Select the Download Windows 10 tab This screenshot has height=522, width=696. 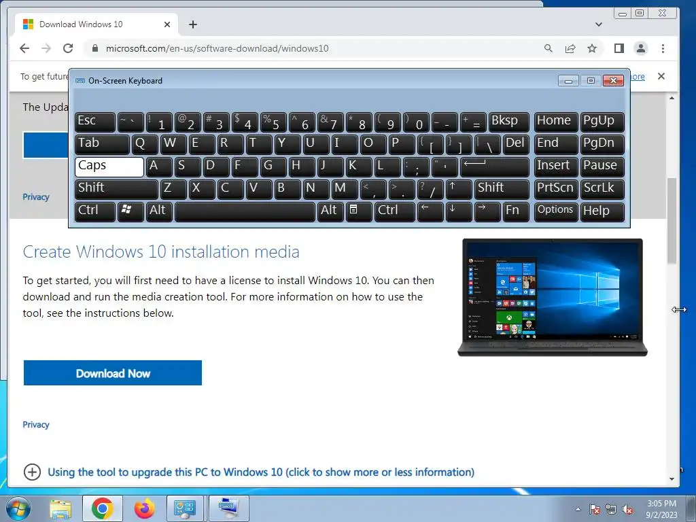tap(97, 24)
